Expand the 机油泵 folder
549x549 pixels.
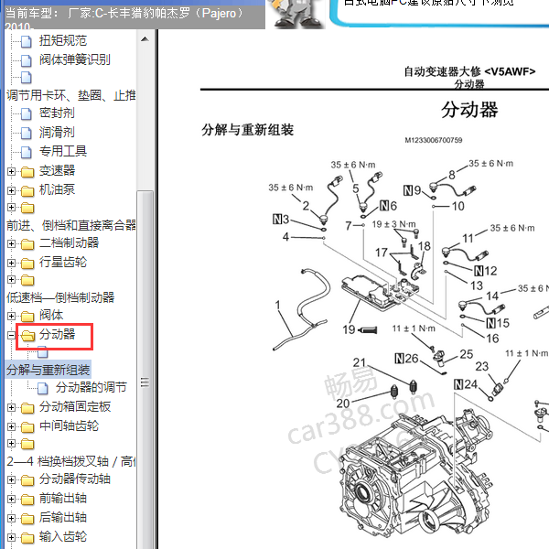coord(11,190)
